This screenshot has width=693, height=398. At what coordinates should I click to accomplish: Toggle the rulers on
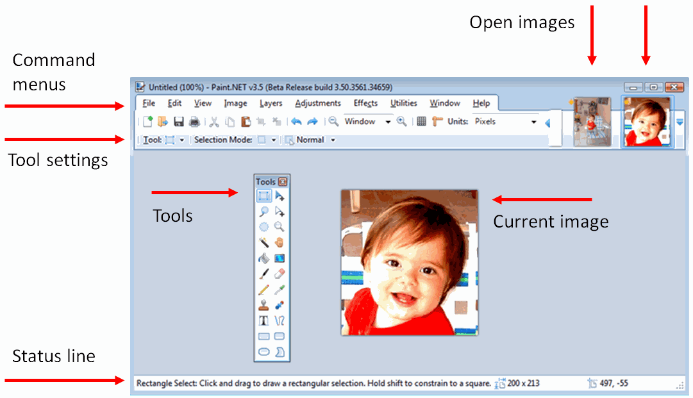(x=437, y=121)
